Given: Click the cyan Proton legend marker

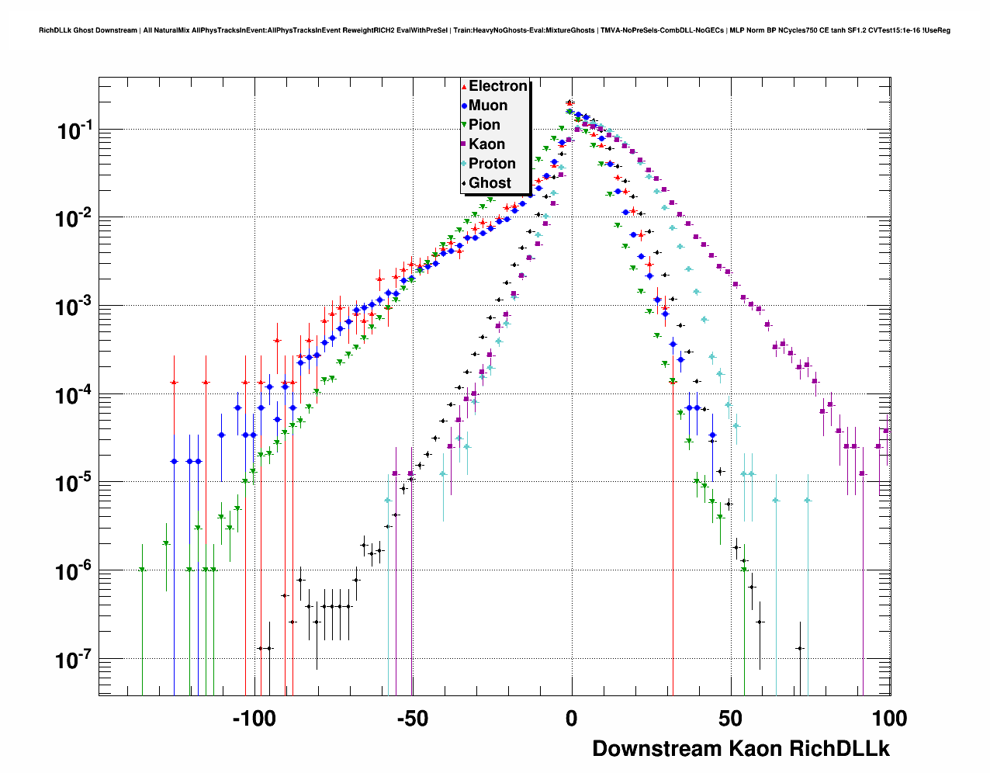Looking at the screenshot, I should [x=464, y=165].
